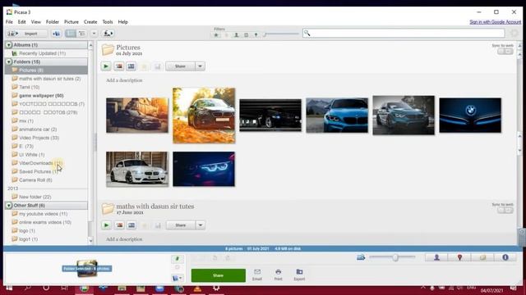Click the Upload to Google Photos toolbar icon
526x295 pixels.
click(x=57, y=34)
